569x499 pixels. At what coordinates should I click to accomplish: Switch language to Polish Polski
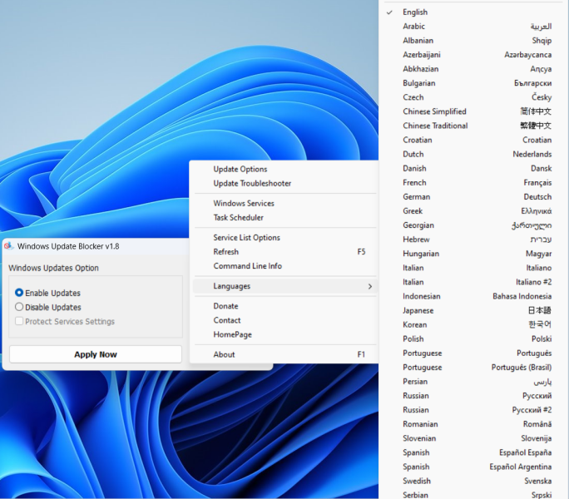coord(473,338)
